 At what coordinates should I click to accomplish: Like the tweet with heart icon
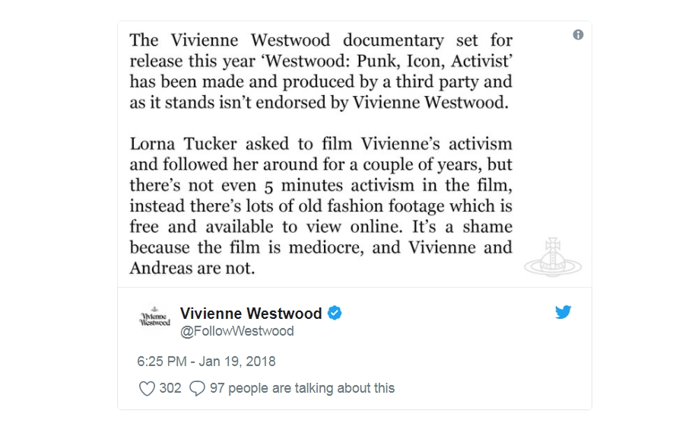click(147, 388)
